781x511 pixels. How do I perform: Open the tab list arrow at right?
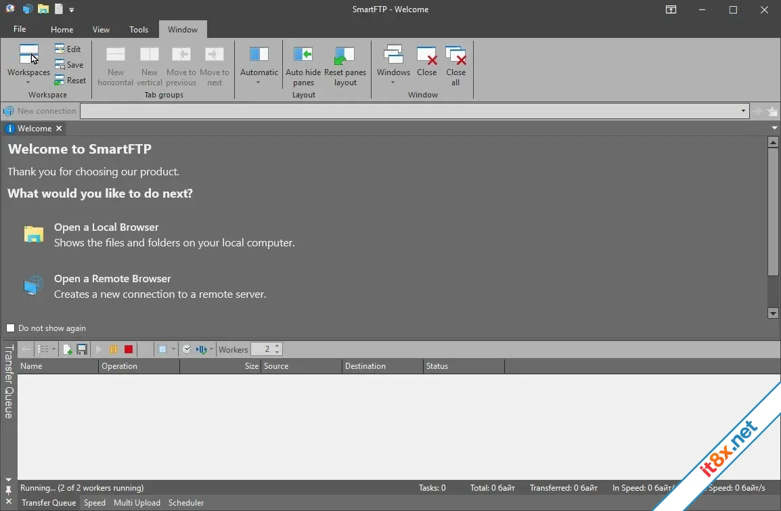(774, 128)
